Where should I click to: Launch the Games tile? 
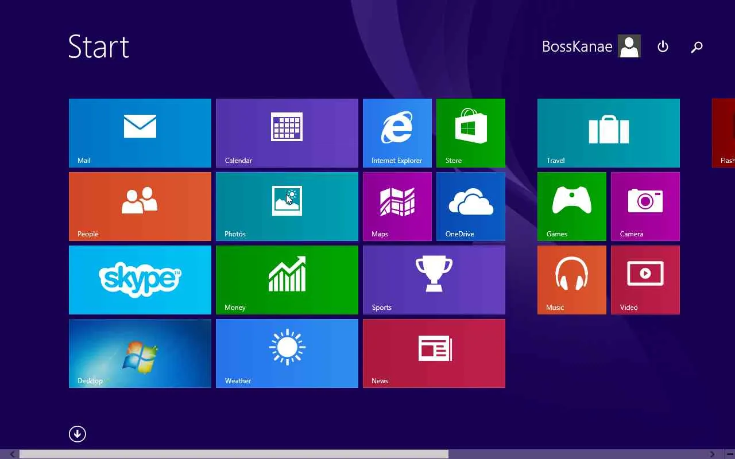(572, 207)
